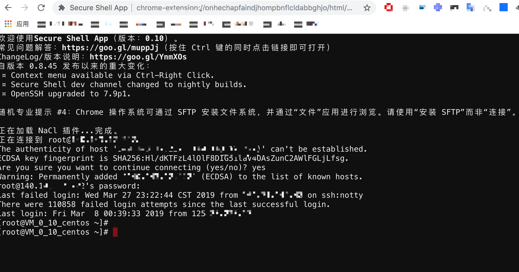Click the 'Last failed login: Wed Mar 27' line
519x272 pixels.
181,195
